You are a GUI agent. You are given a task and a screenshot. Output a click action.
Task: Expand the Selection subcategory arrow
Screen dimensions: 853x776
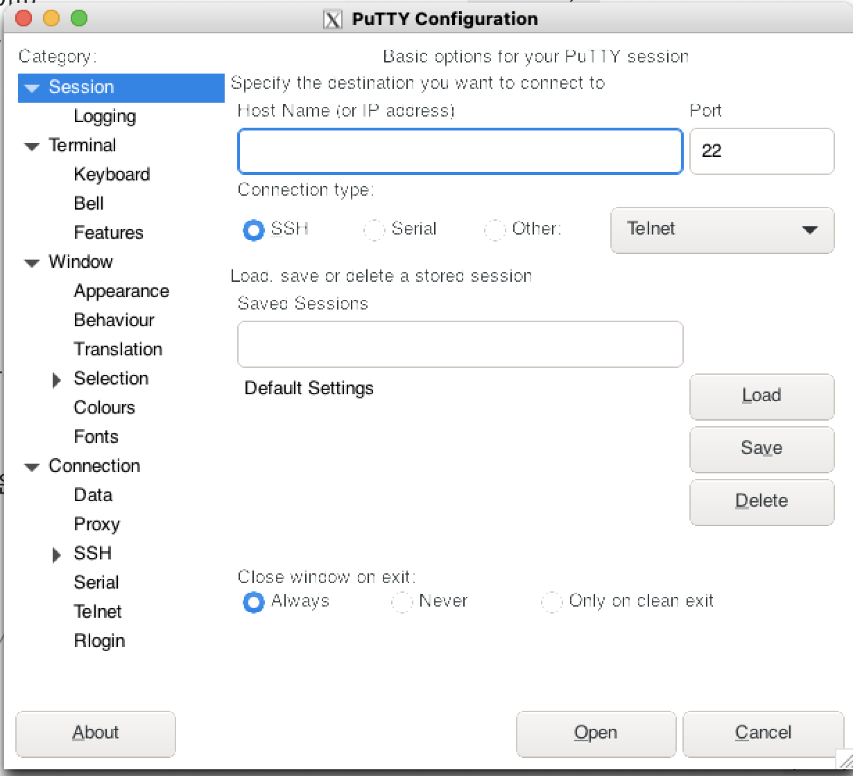pos(57,380)
